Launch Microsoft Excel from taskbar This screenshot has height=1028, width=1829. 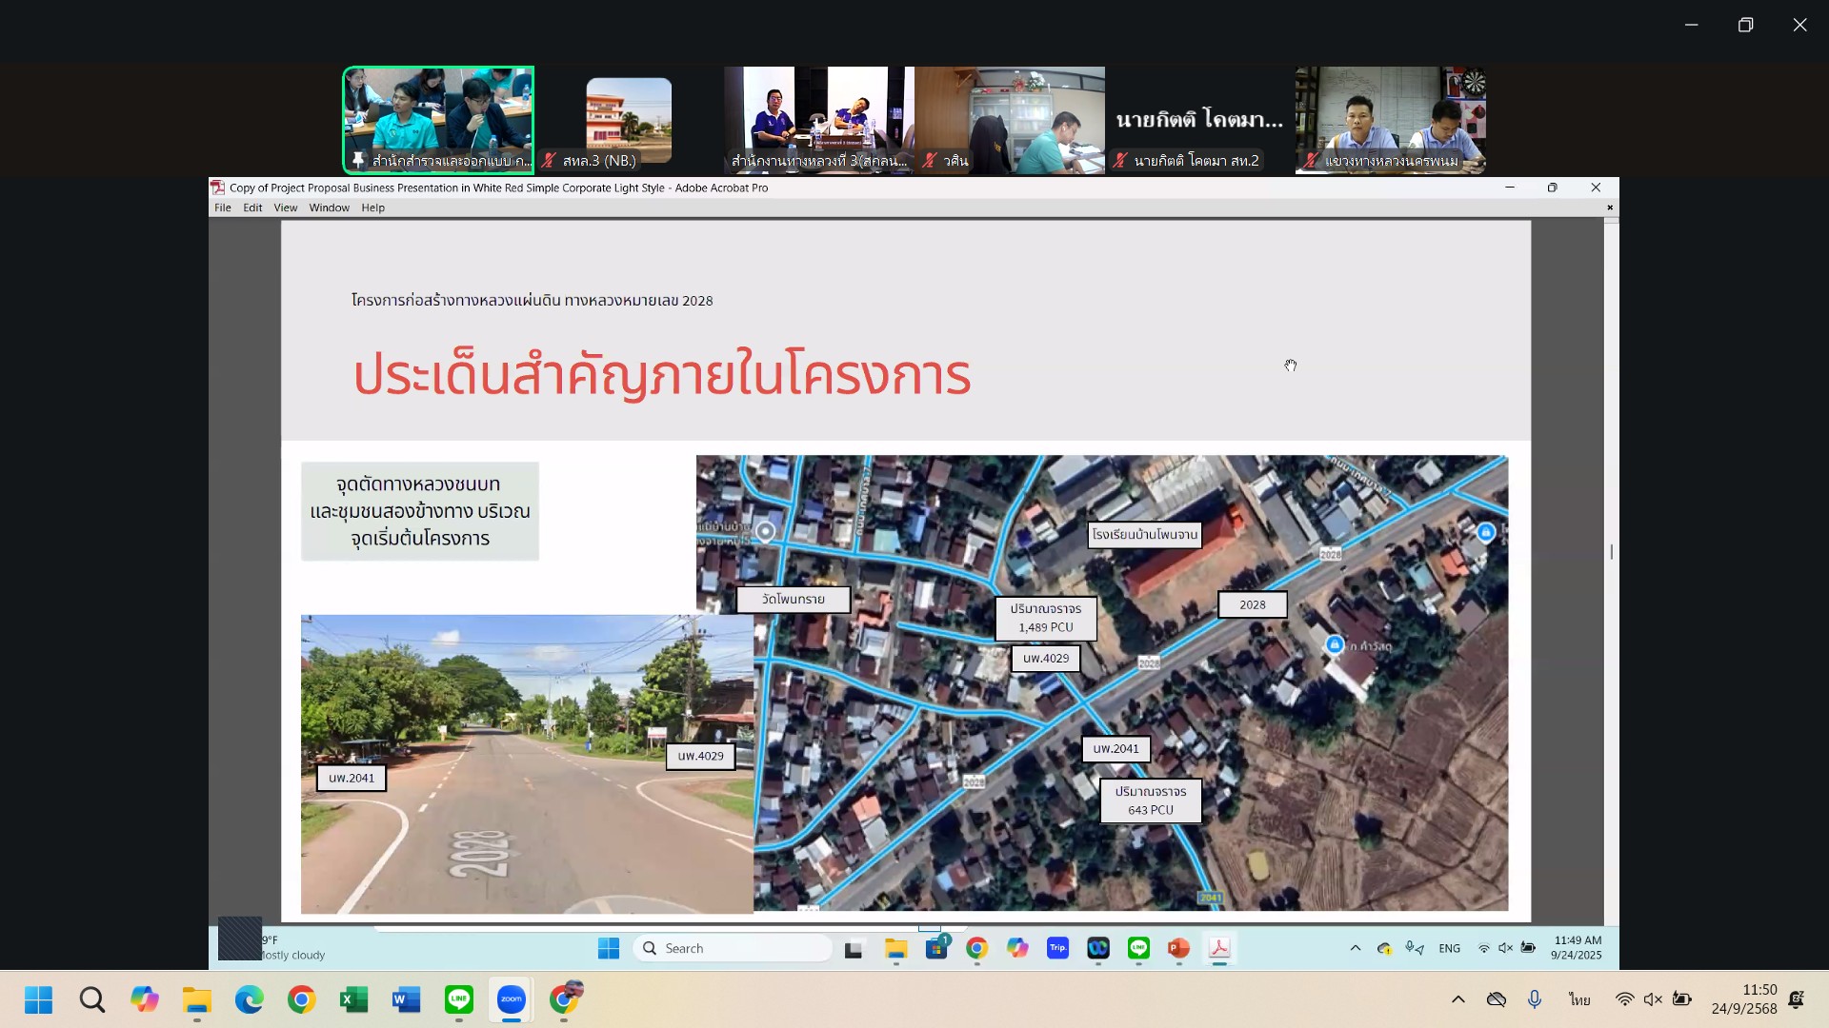point(353,999)
